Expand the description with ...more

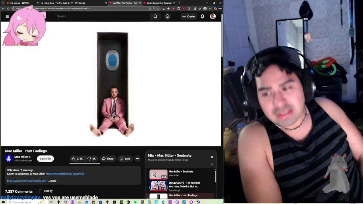pos(52,181)
